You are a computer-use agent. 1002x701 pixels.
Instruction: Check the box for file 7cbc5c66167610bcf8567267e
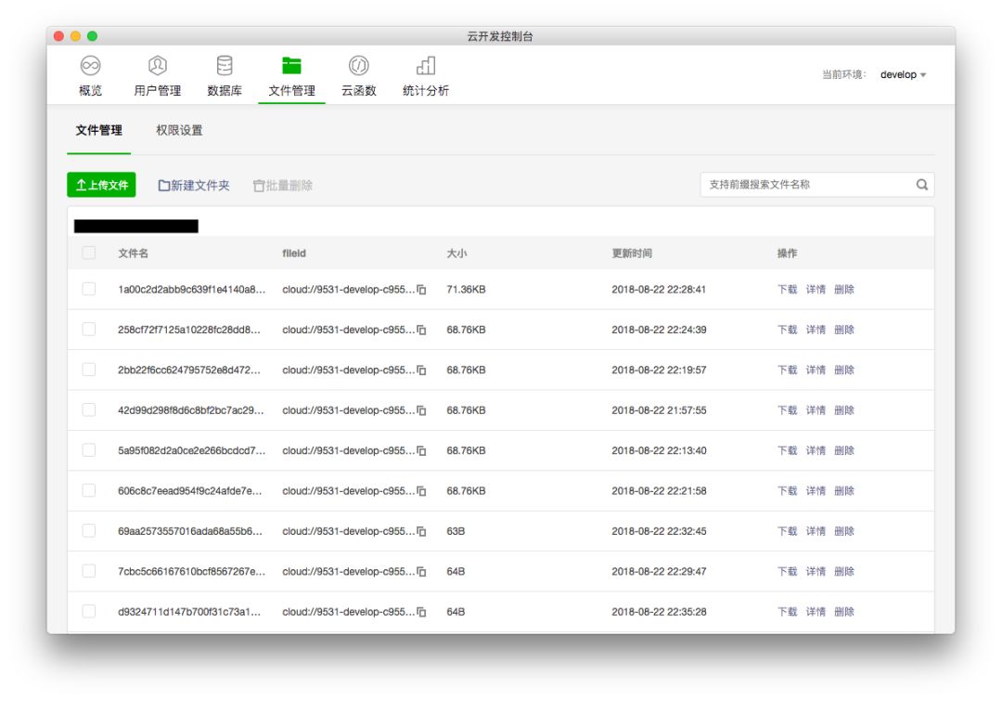click(89, 571)
